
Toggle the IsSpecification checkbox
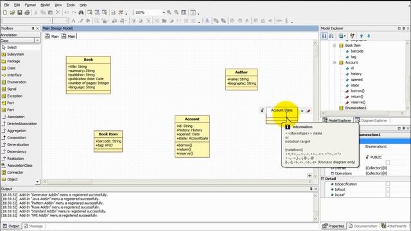tap(388, 184)
